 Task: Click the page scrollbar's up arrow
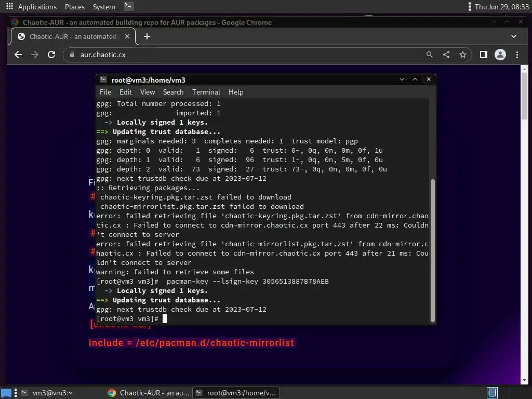coord(525,68)
